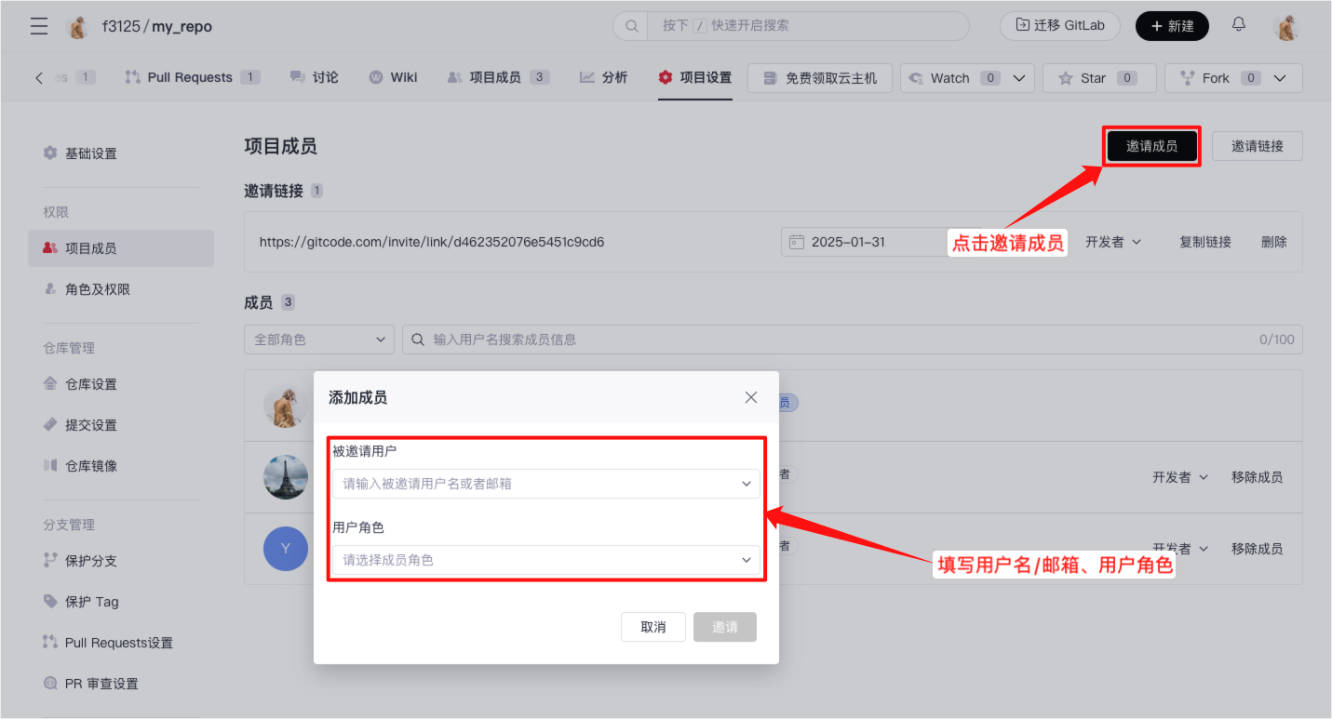Click the calendar icon beside 2025-01-31
This screenshot has width=1332, height=719.
[796, 242]
